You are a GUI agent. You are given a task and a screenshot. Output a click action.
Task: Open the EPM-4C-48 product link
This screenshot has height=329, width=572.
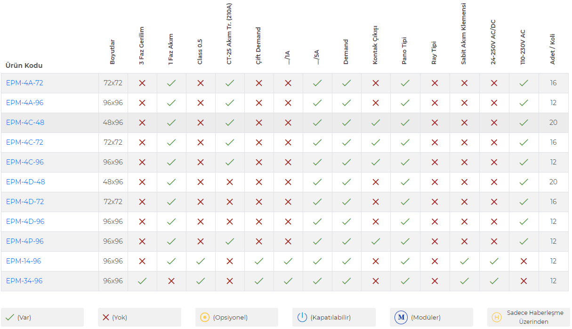[25, 123]
